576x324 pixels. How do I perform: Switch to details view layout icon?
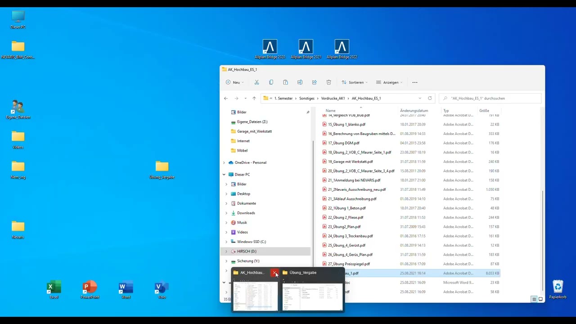click(534, 299)
